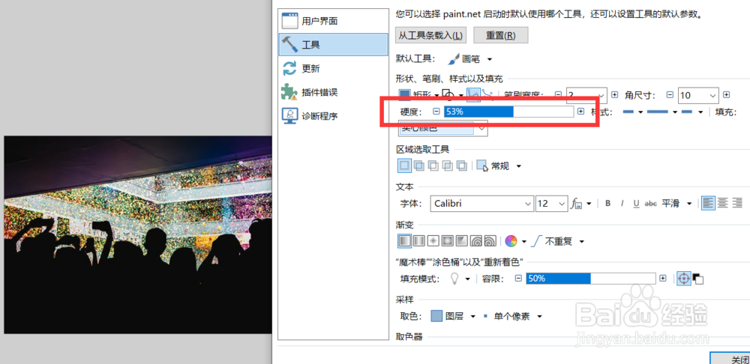Select the conical gradient icon
Screen dimensions: 750x364
(x=462, y=241)
